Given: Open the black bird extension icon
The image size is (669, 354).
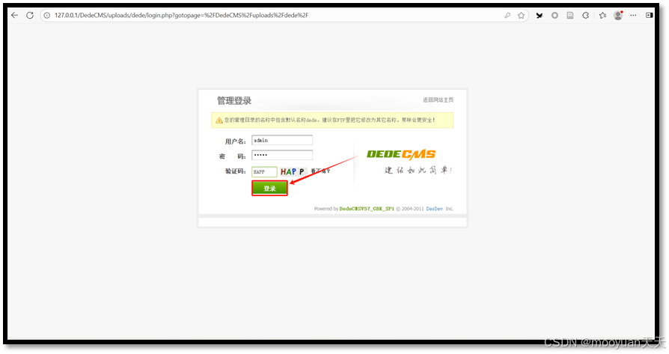Looking at the screenshot, I should pyautogui.click(x=540, y=16).
